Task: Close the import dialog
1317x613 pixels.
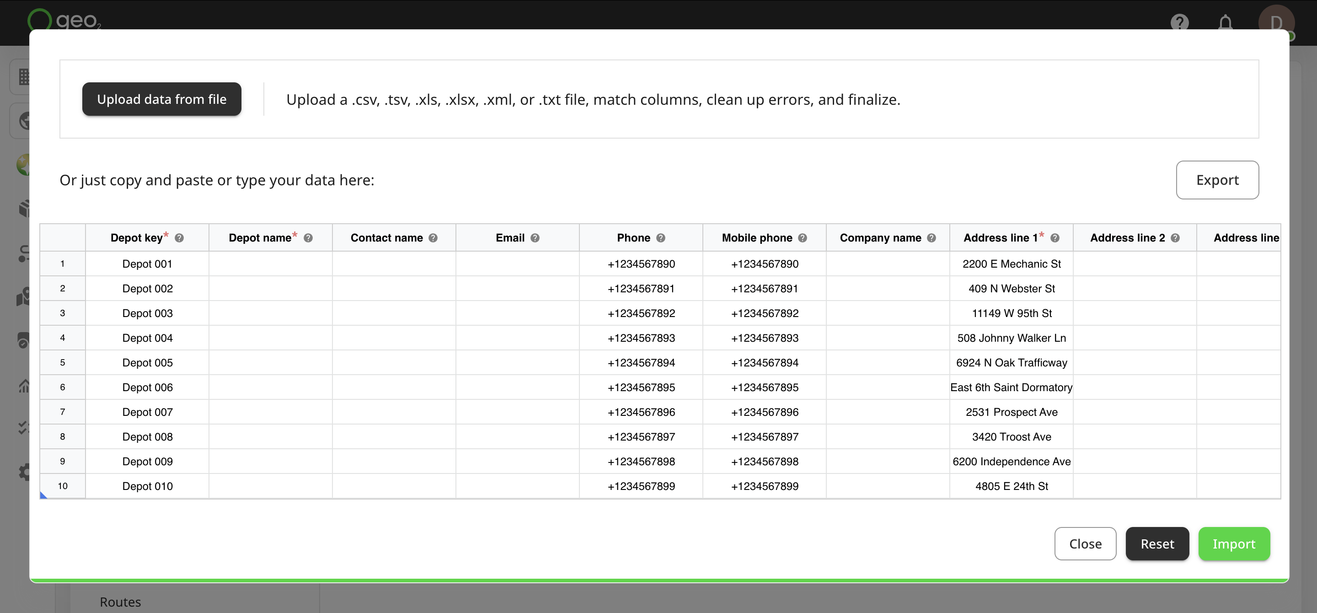Action: point(1085,544)
